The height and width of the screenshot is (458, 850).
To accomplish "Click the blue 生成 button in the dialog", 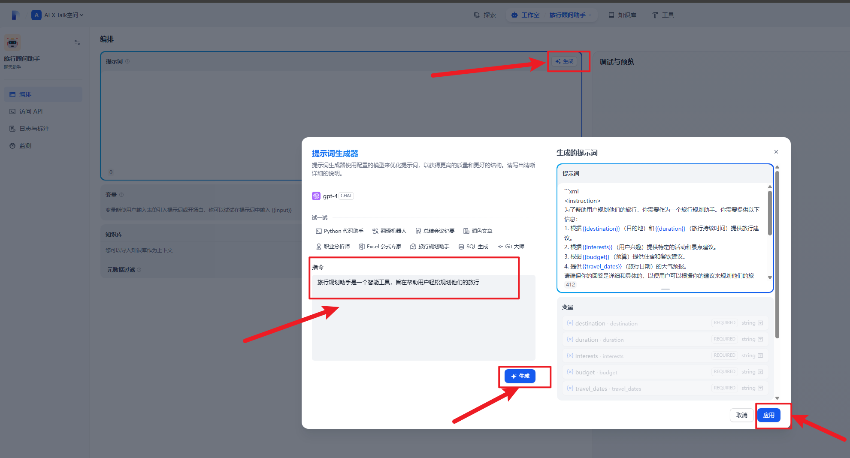I will coord(520,376).
